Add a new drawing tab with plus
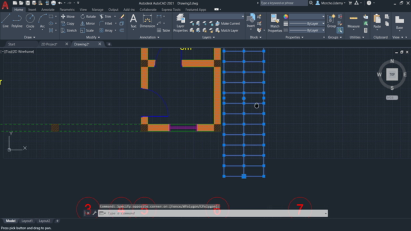411x231 pixels. click(x=109, y=44)
